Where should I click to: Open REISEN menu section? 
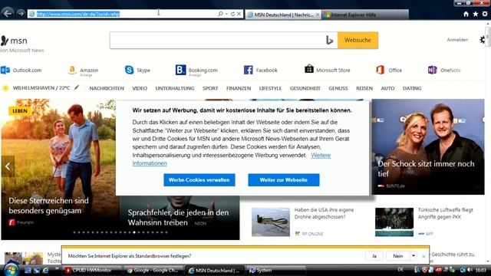pos(364,88)
